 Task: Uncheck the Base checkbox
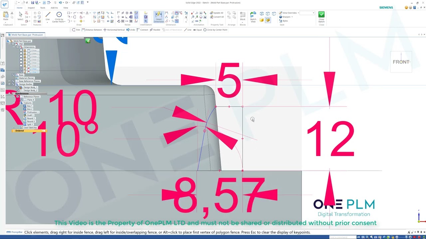click(x=13, y=75)
